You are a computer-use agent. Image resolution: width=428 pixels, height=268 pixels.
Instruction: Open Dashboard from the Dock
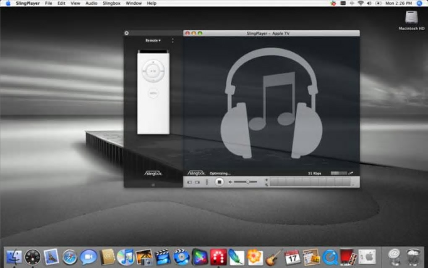click(x=32, y=257)
